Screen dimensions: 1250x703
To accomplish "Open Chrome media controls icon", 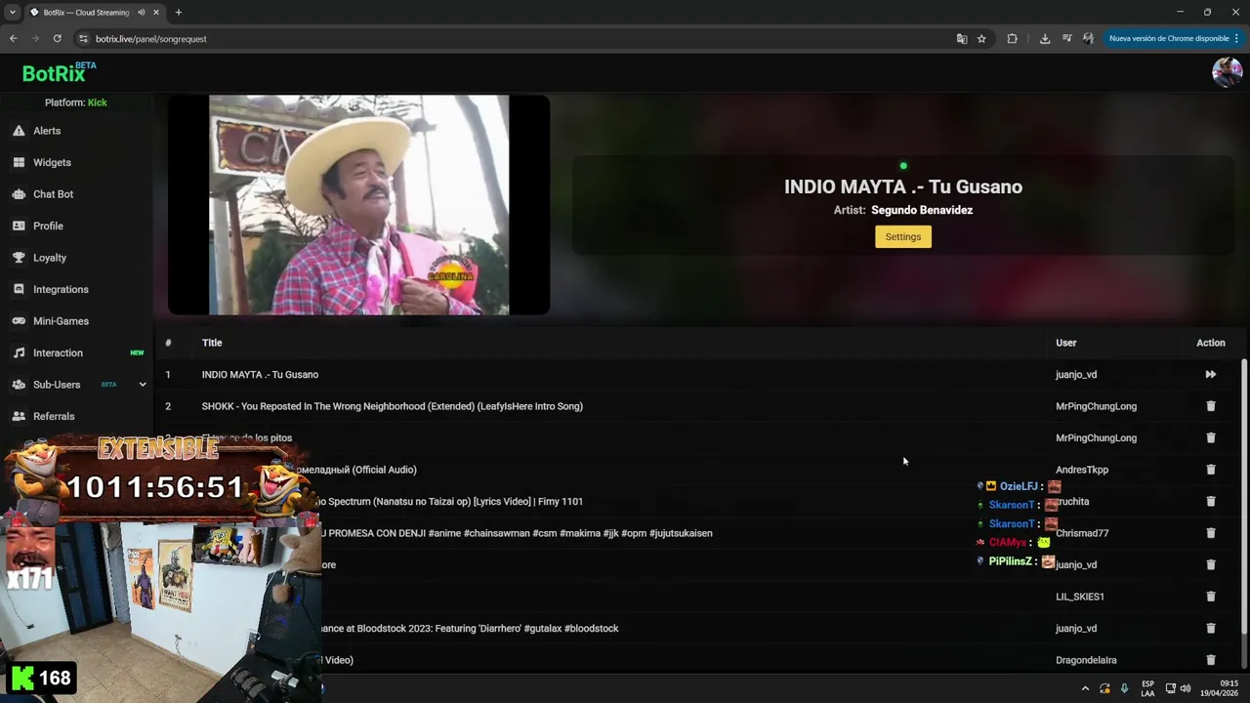I will click(x=1066, y=39).
